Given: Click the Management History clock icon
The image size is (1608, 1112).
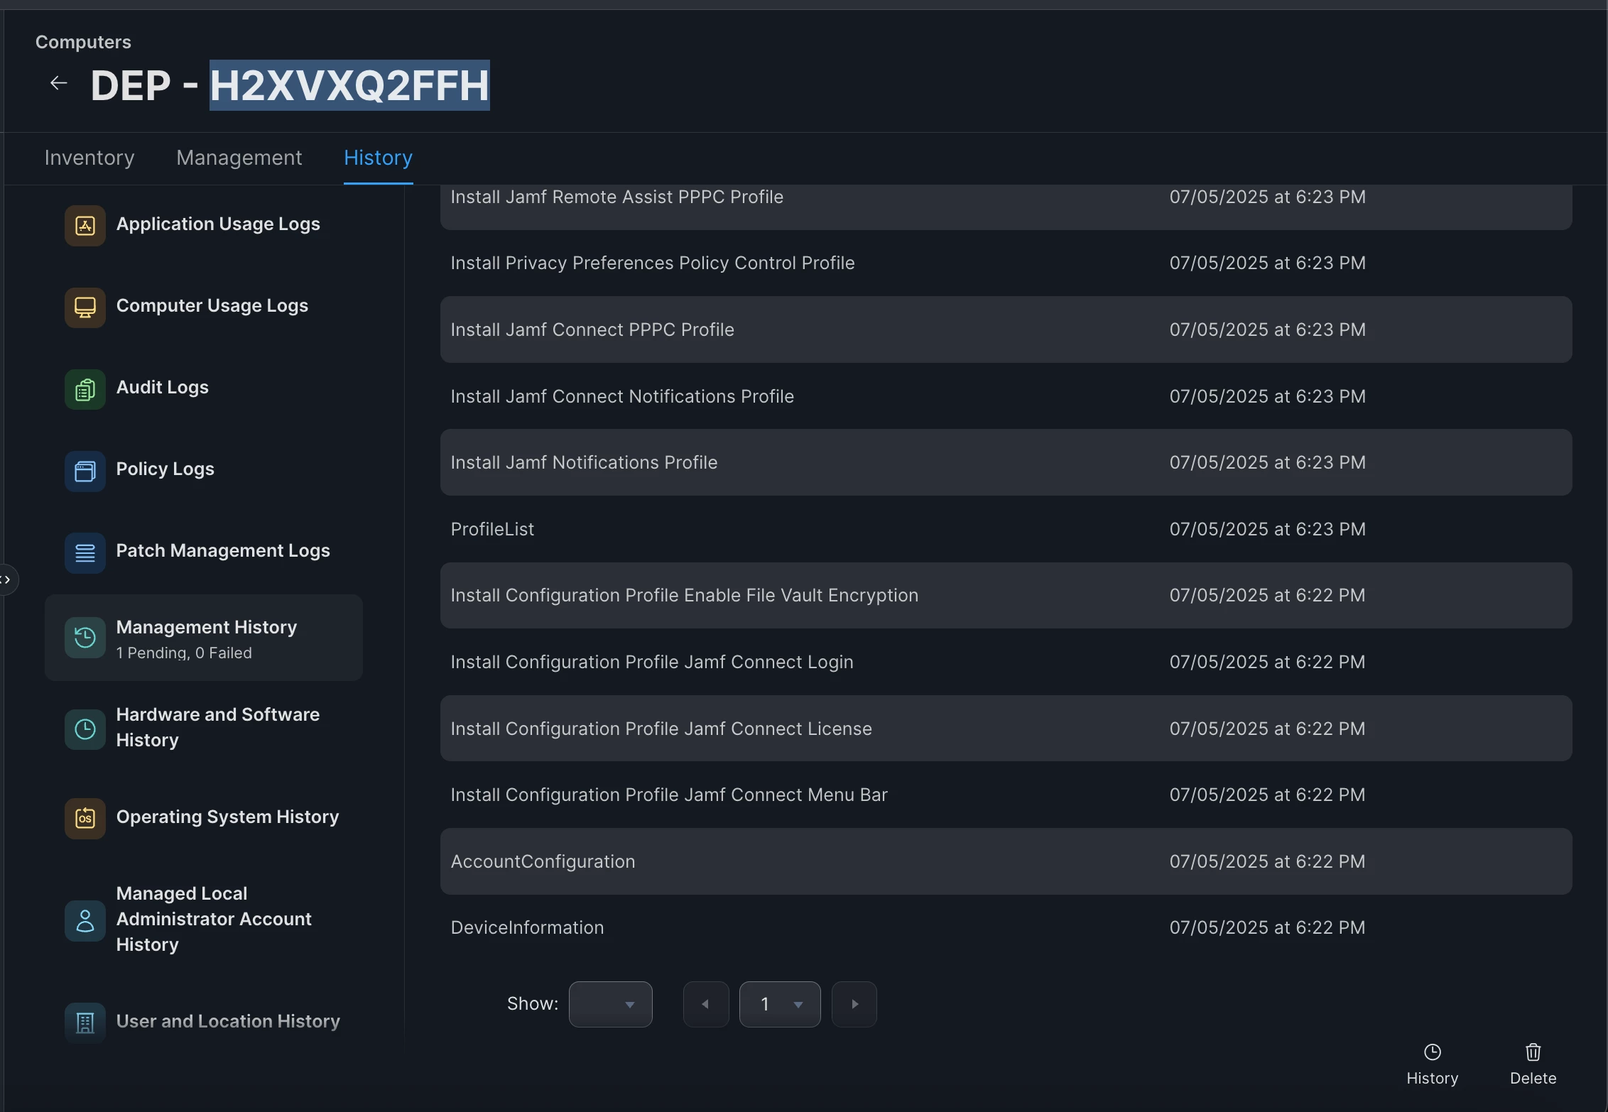Looking at the screenshot, I should point(85,637).
